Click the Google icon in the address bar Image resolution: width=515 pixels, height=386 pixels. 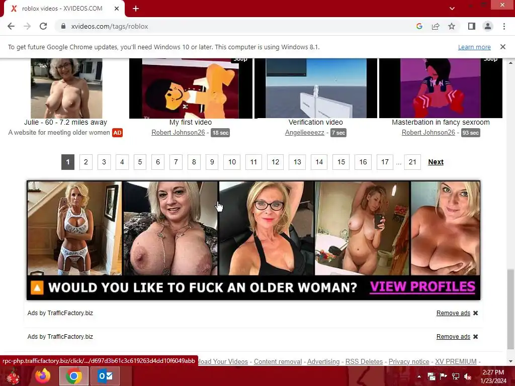(419, 26)
